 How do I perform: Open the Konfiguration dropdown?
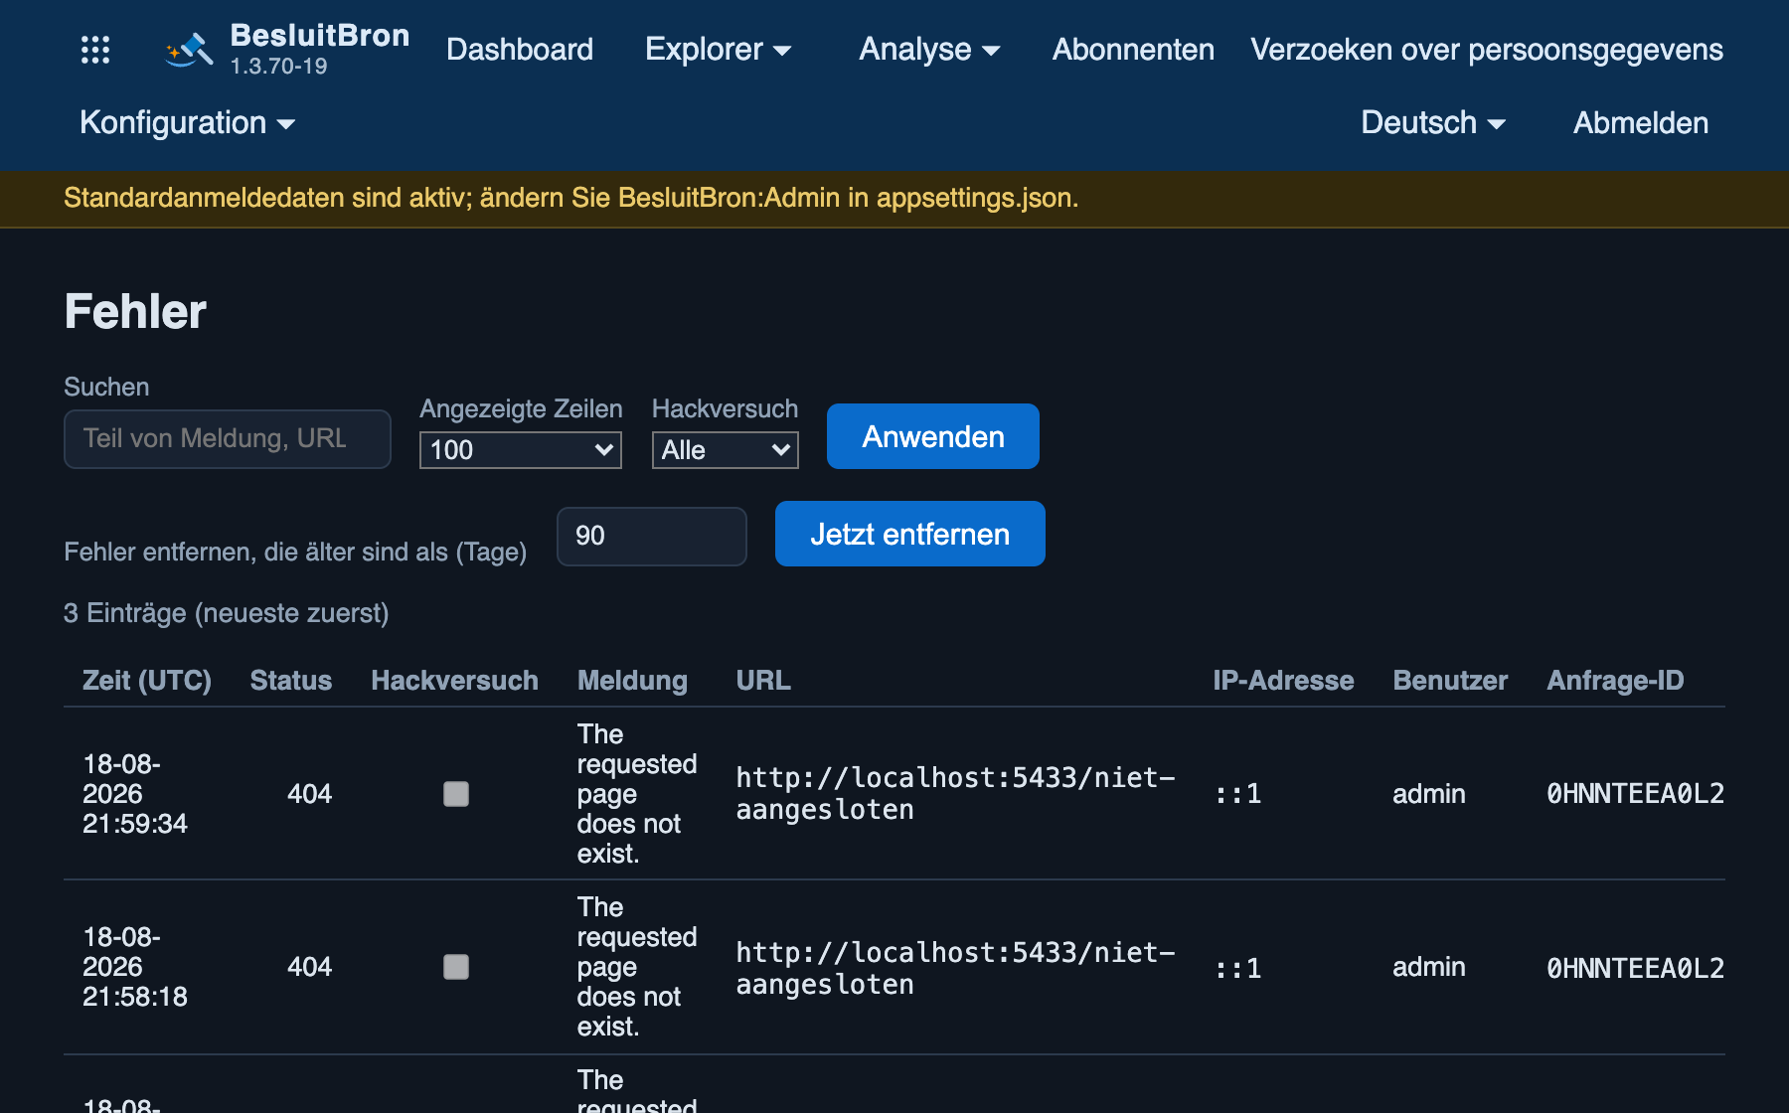coord(188,123)
